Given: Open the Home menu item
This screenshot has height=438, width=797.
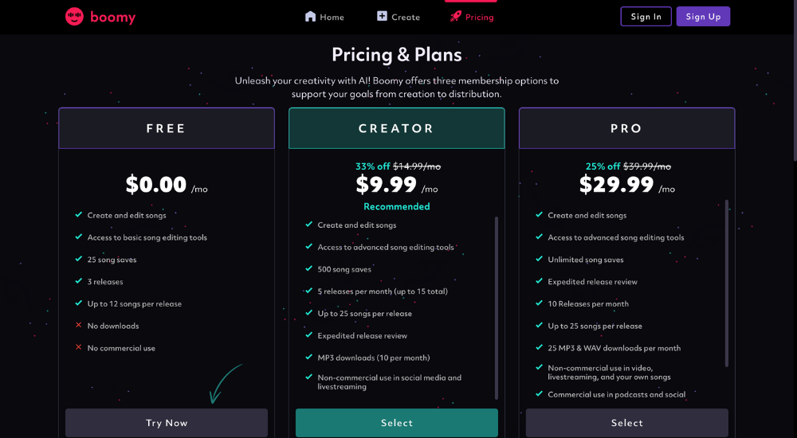Looking at the screenshot, I should [x=324, y=17].
